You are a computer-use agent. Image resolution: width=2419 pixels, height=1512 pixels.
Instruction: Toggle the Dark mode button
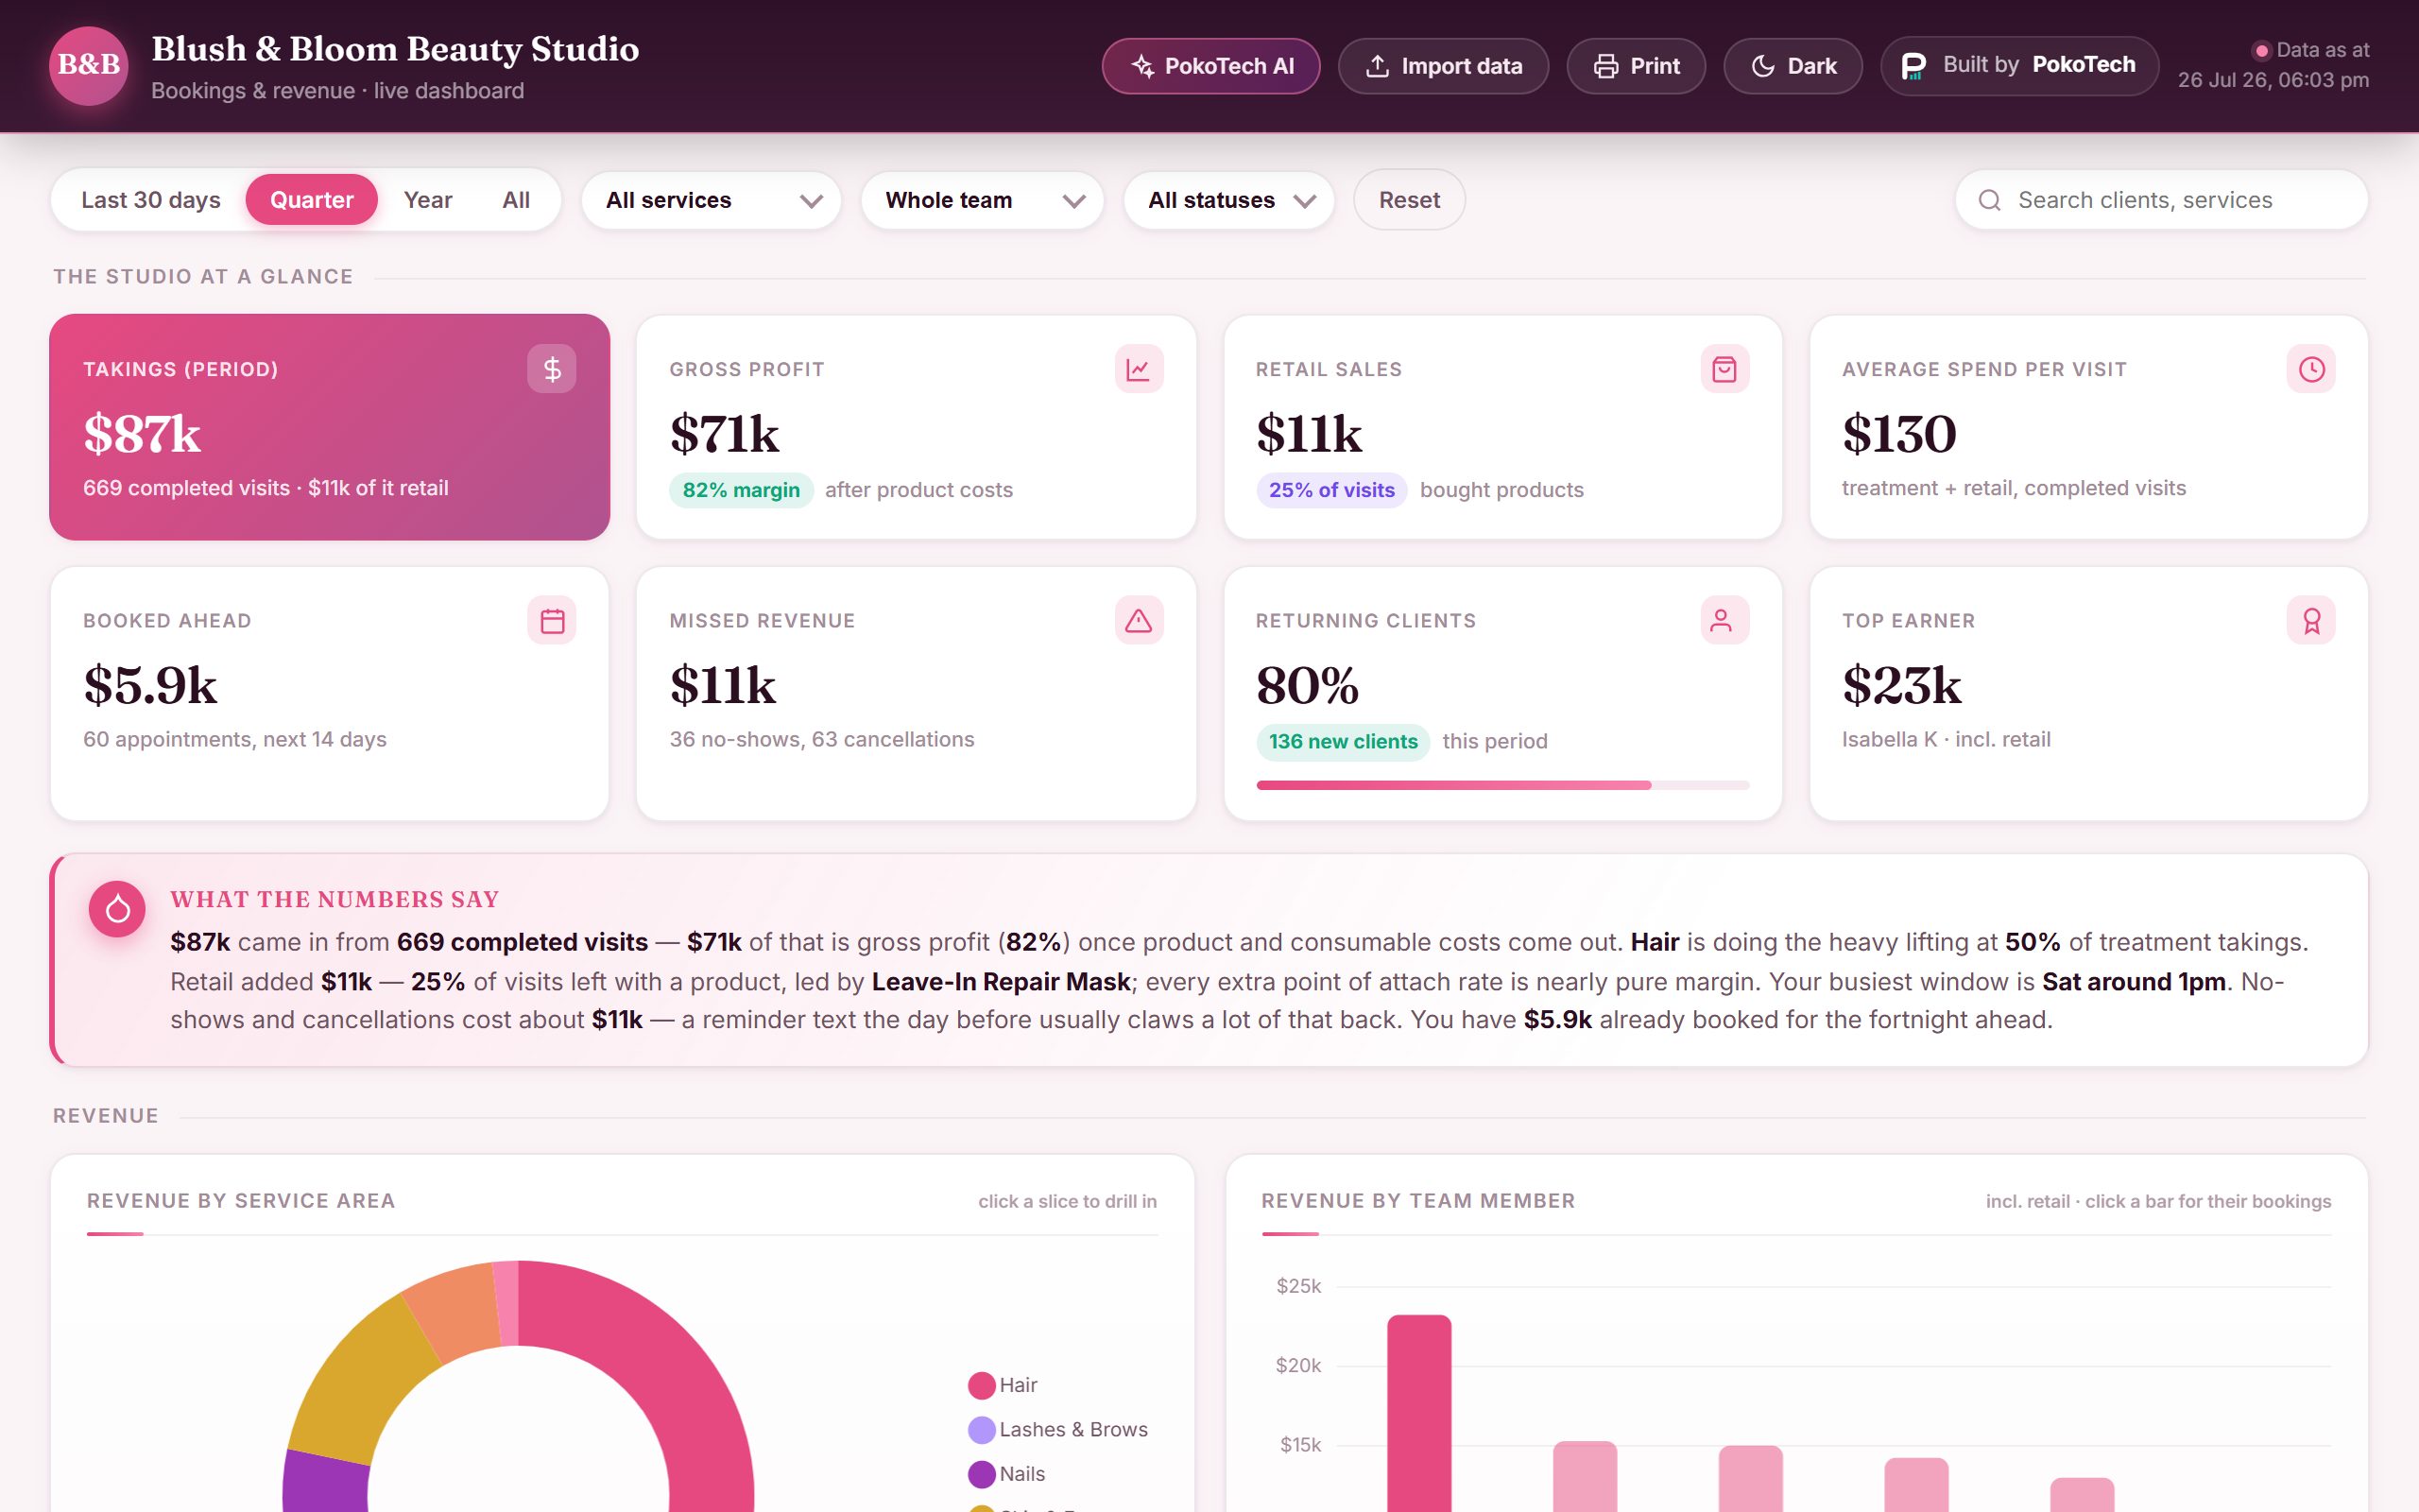tap(1793, 66)
